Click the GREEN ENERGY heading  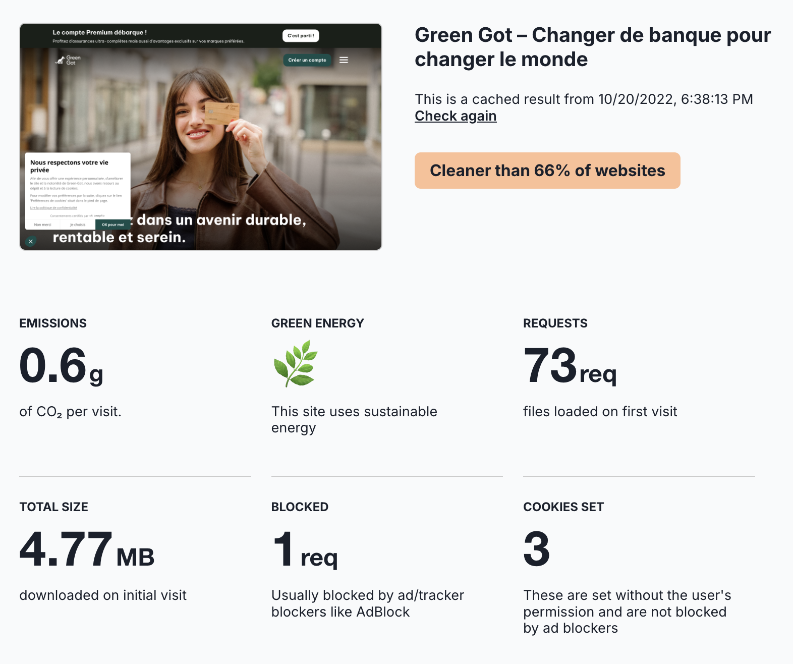click(x=318, y=323)
